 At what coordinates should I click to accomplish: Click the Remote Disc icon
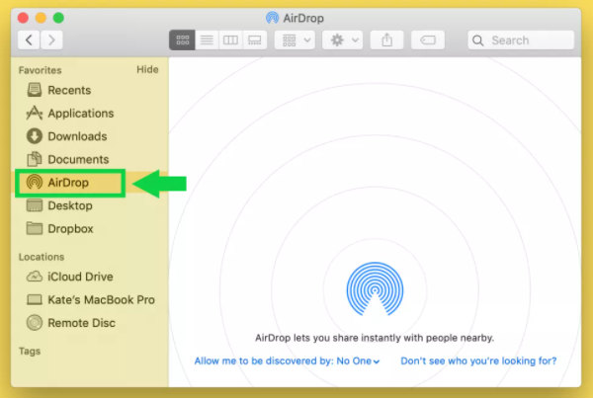35,323
